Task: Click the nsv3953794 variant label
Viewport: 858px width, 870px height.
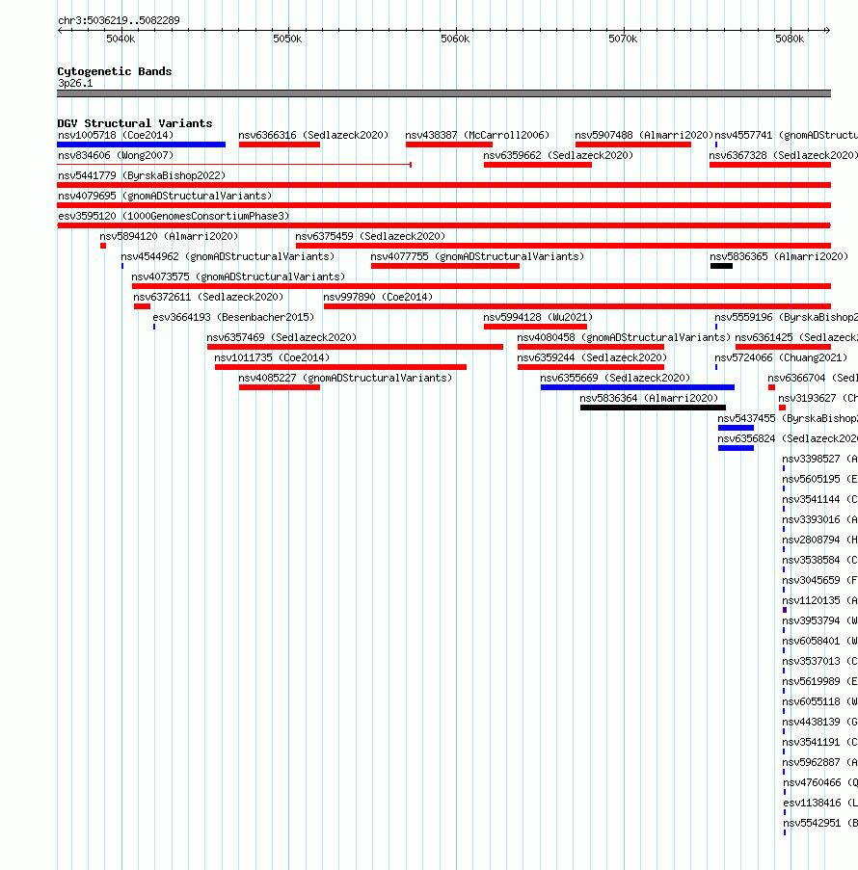Action: click(819, 620)
